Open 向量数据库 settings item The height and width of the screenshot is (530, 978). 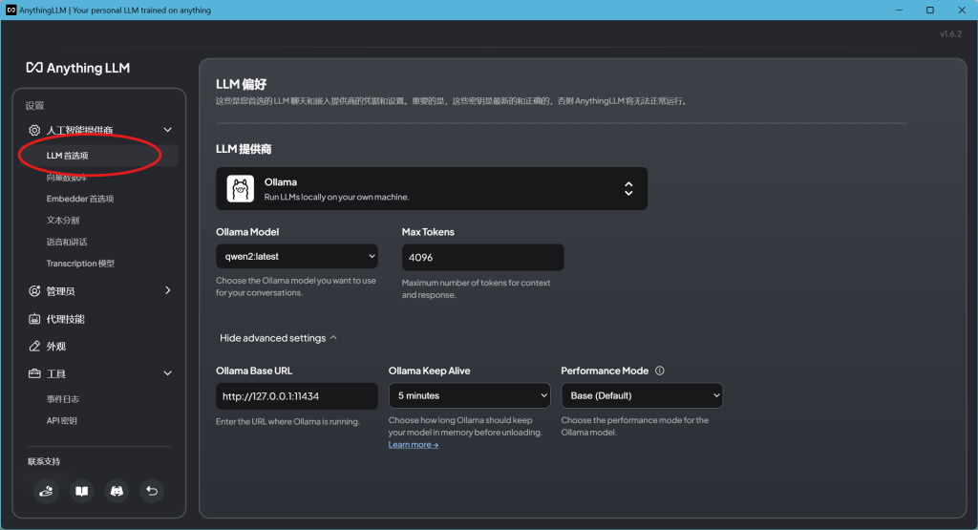coord(67,178)
